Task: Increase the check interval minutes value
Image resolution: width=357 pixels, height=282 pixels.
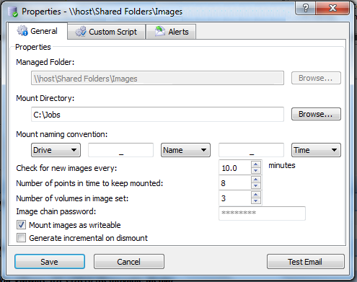Action: [x=256, y=164]
